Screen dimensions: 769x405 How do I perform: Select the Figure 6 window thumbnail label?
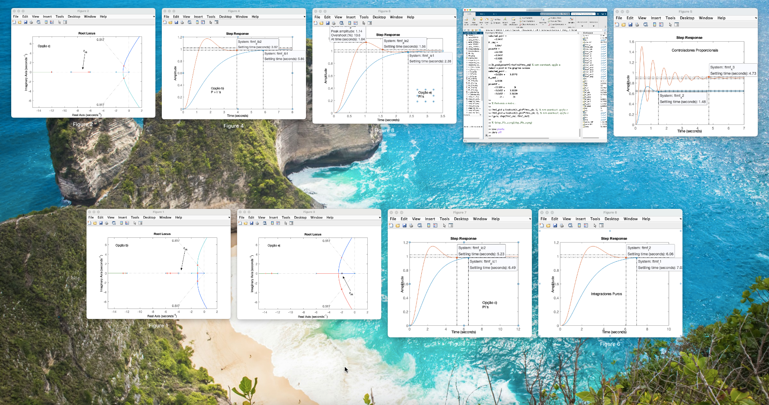(610, 344)
